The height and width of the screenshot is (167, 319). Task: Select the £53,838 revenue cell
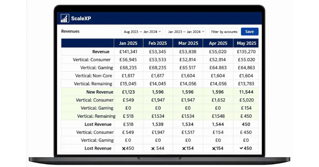coord(188,52)
